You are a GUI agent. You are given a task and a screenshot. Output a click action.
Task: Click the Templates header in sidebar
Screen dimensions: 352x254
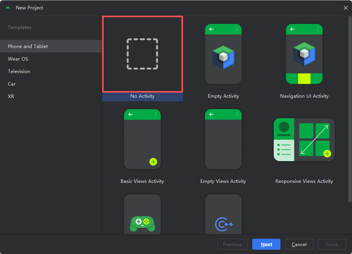click(x=19, y=27)
